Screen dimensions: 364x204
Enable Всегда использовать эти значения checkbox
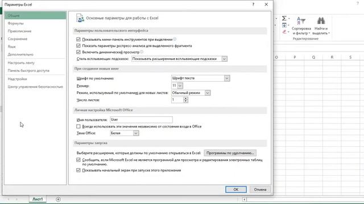click(78, 126)
